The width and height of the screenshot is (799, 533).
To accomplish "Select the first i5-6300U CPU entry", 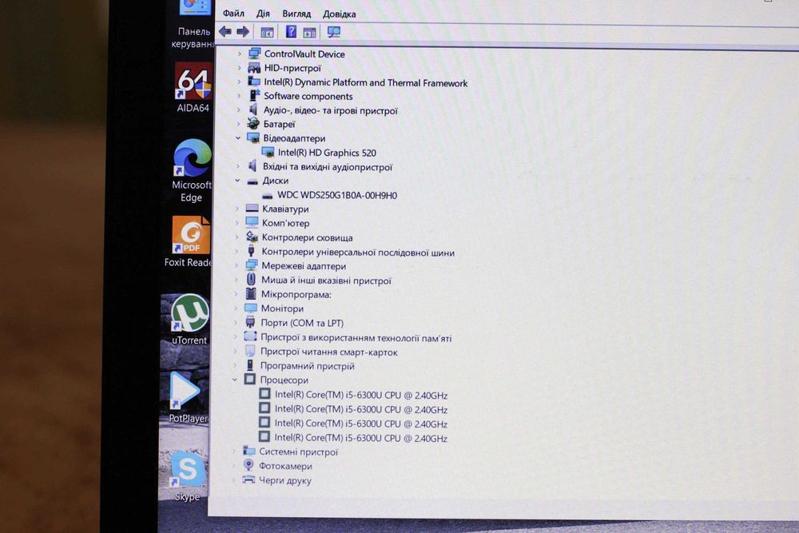I will (x=361, y=395).
